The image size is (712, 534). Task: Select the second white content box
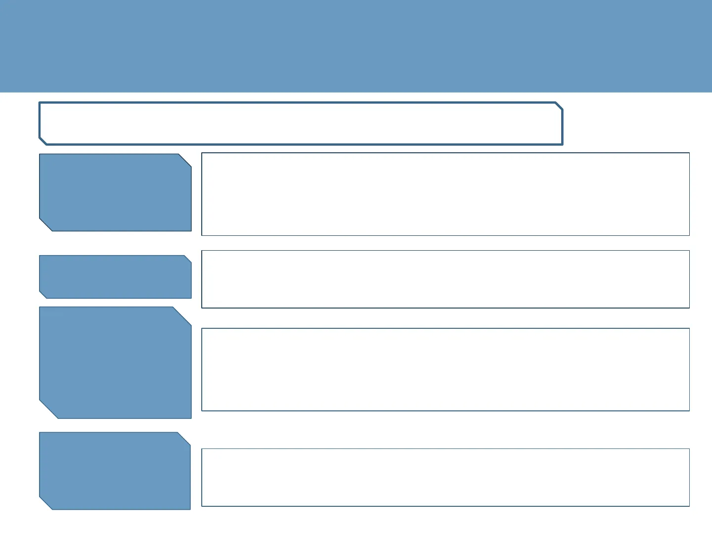coord(445,279)
